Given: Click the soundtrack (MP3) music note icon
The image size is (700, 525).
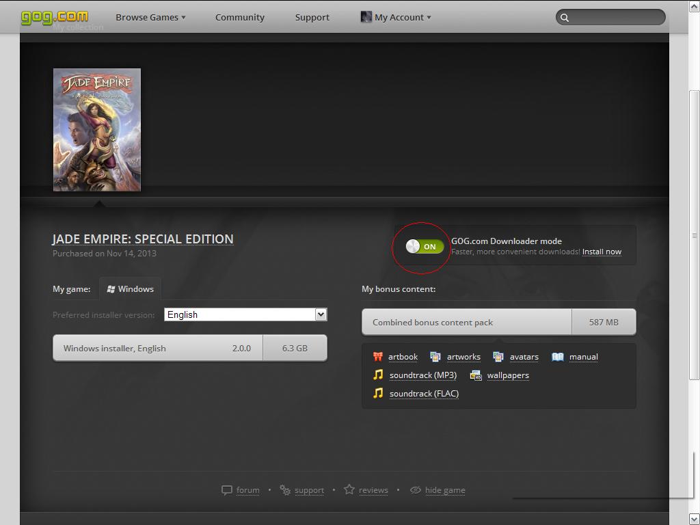Looking at the screenshot, I should [x=378, y=375].
